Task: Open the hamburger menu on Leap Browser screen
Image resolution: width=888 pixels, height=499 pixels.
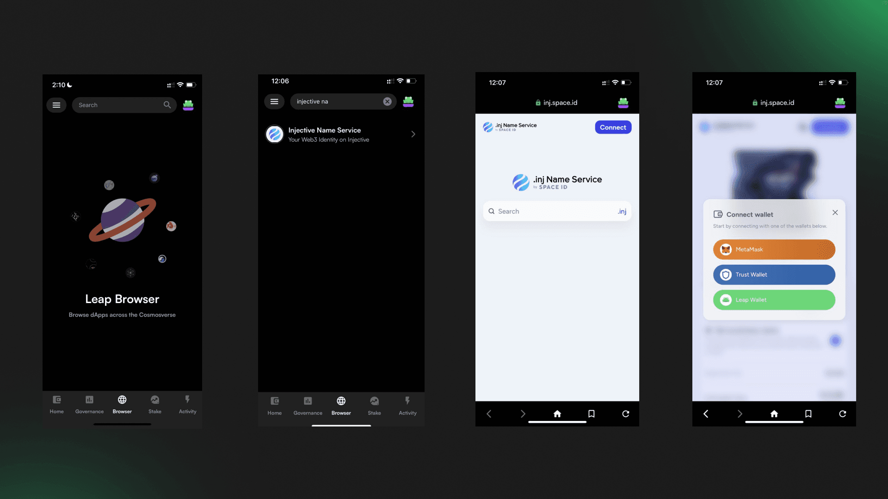Action: tap(56, 105)
